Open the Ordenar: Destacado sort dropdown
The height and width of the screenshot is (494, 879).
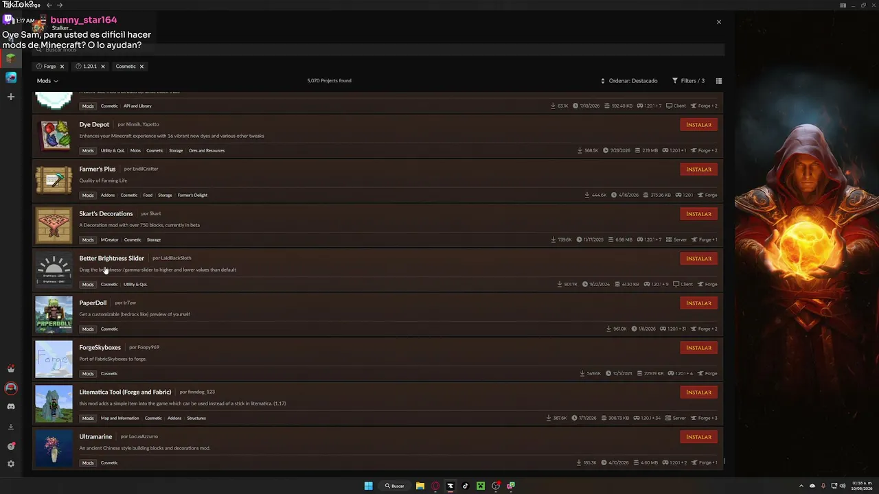click(629, 81)
